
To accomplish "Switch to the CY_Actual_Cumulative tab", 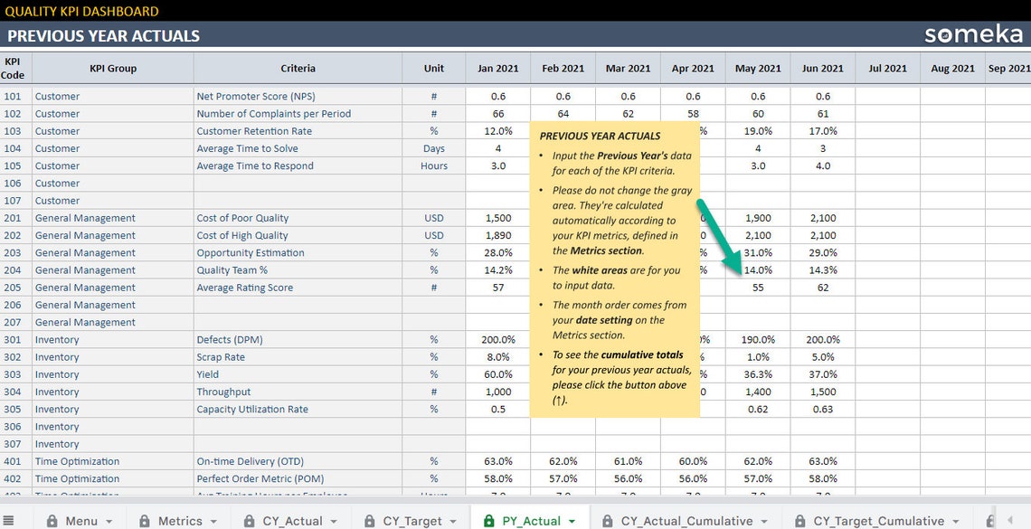I will pos(683,520).
